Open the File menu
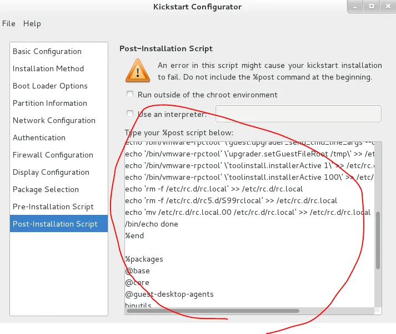Viewport: 396px width, 334px height. pyautogui.click(x=9, y=23)
